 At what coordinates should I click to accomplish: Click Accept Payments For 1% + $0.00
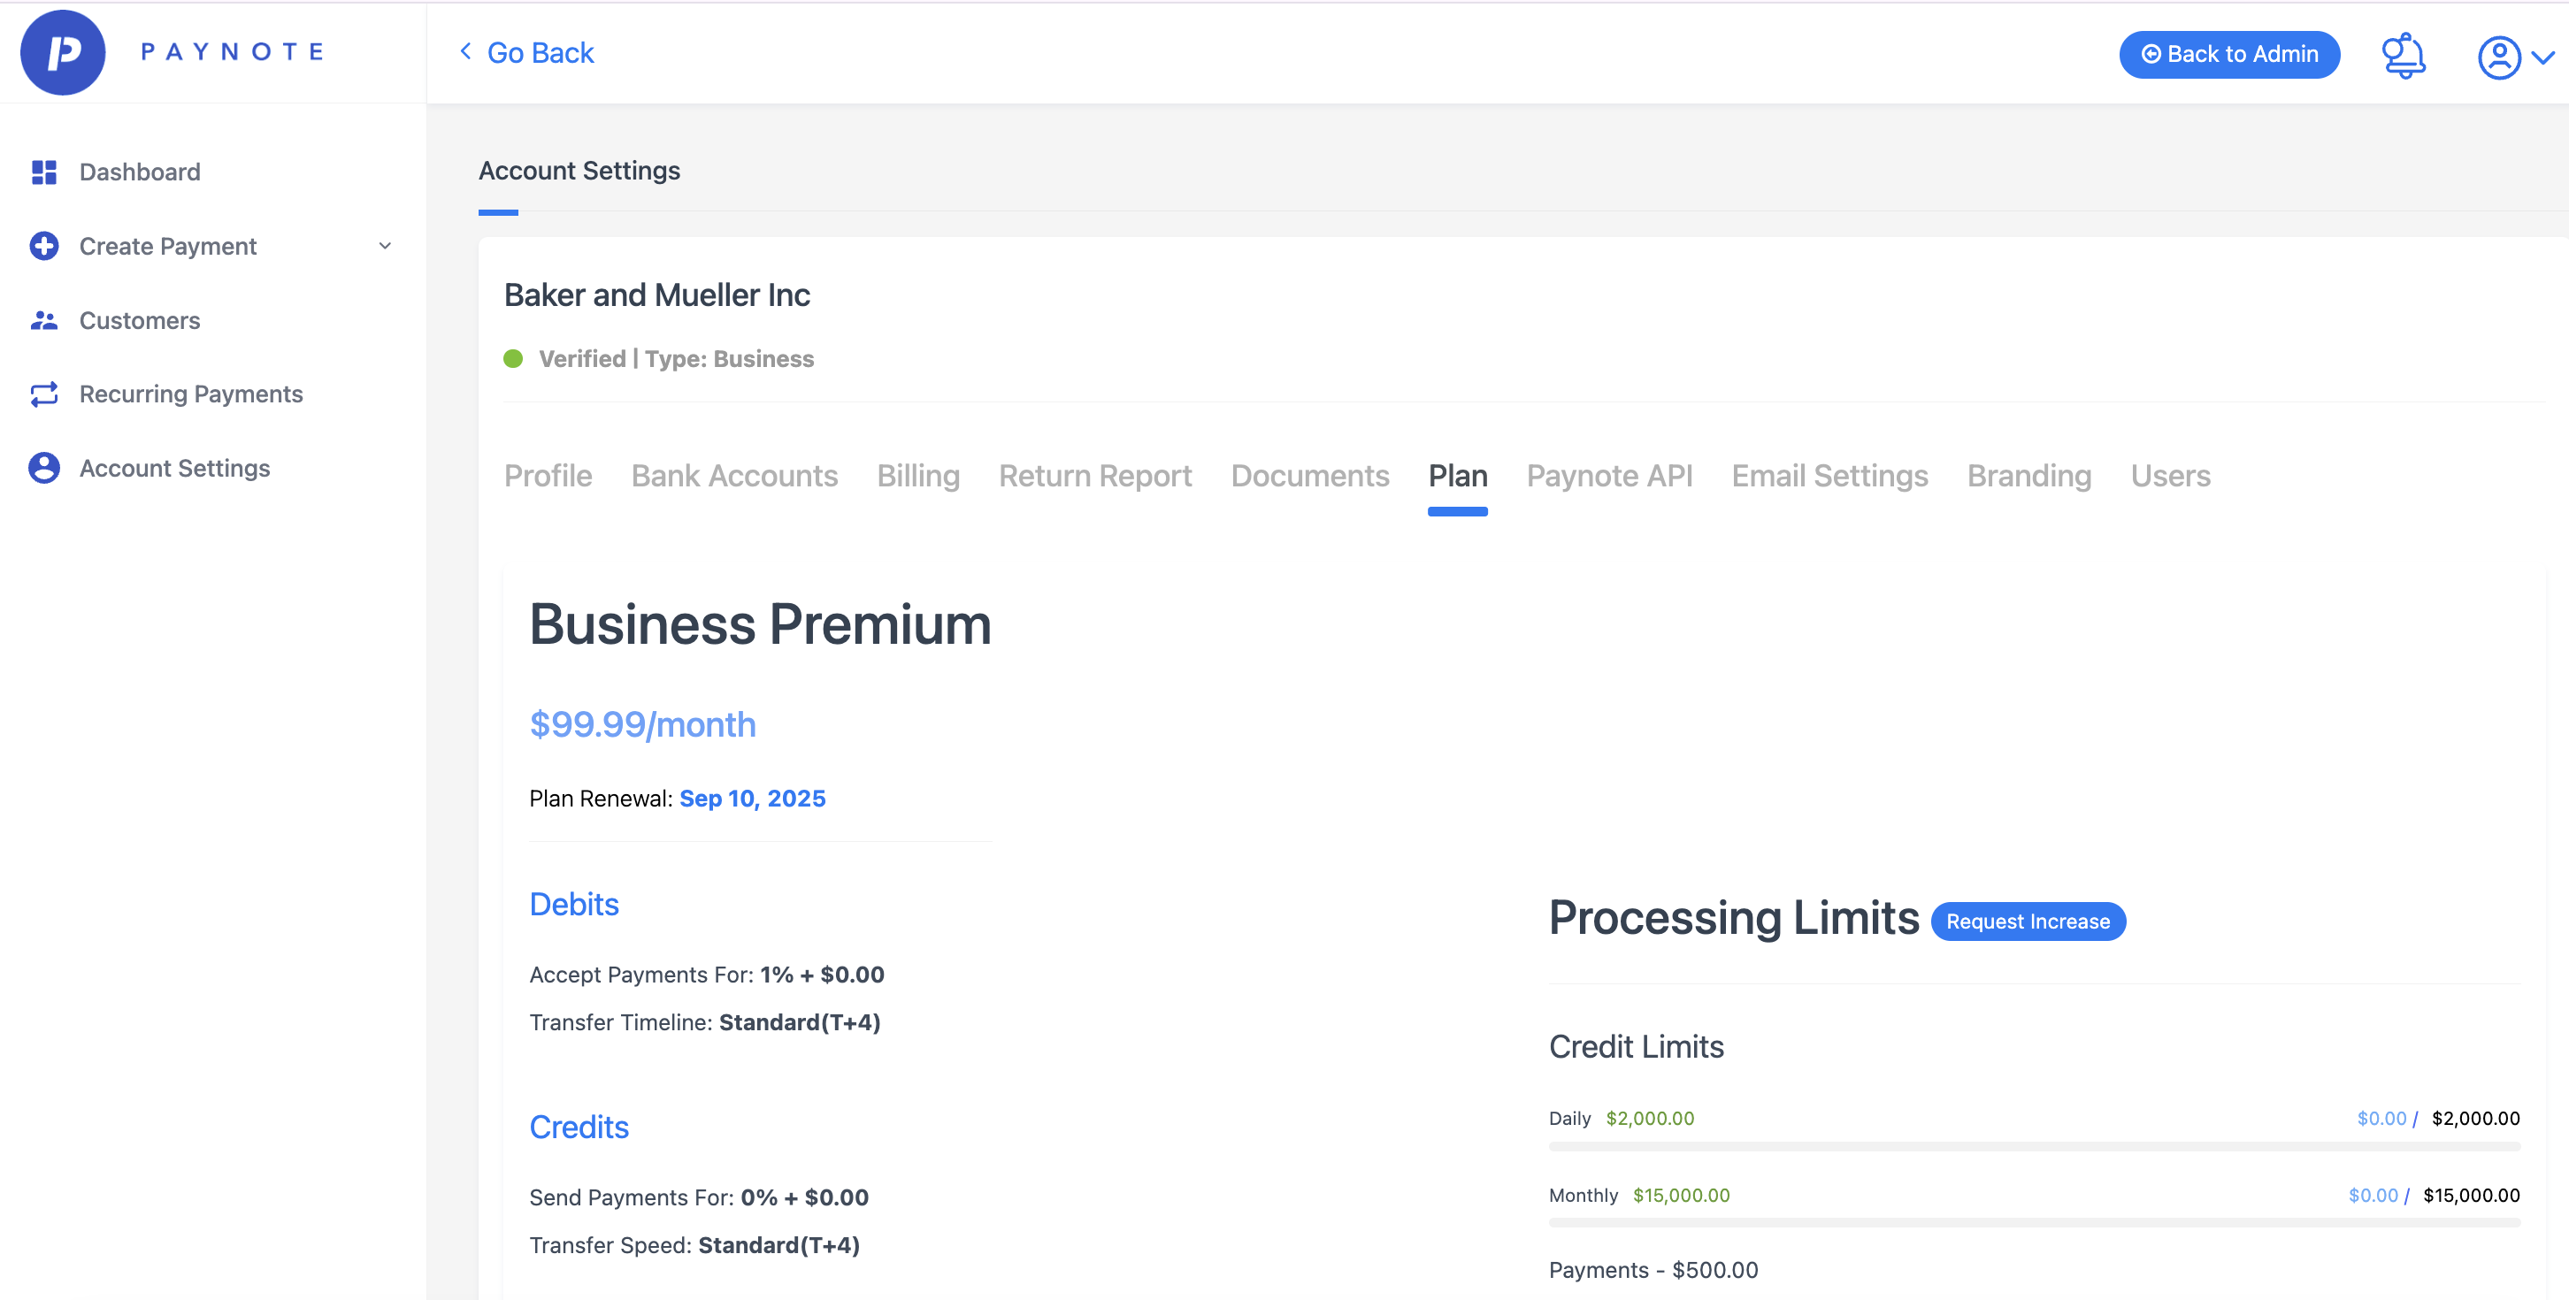(706, 975)
